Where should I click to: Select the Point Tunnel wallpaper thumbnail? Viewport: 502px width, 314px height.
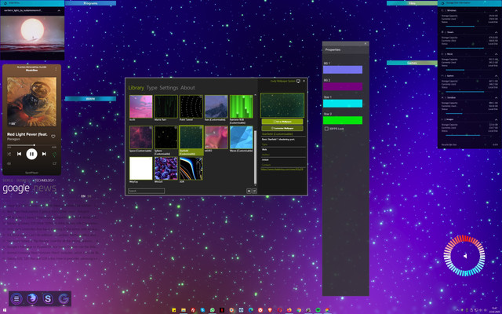[191, 107]
